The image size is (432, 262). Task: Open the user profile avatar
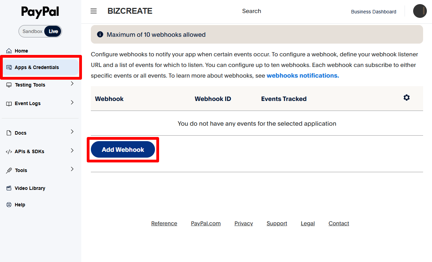420,11
